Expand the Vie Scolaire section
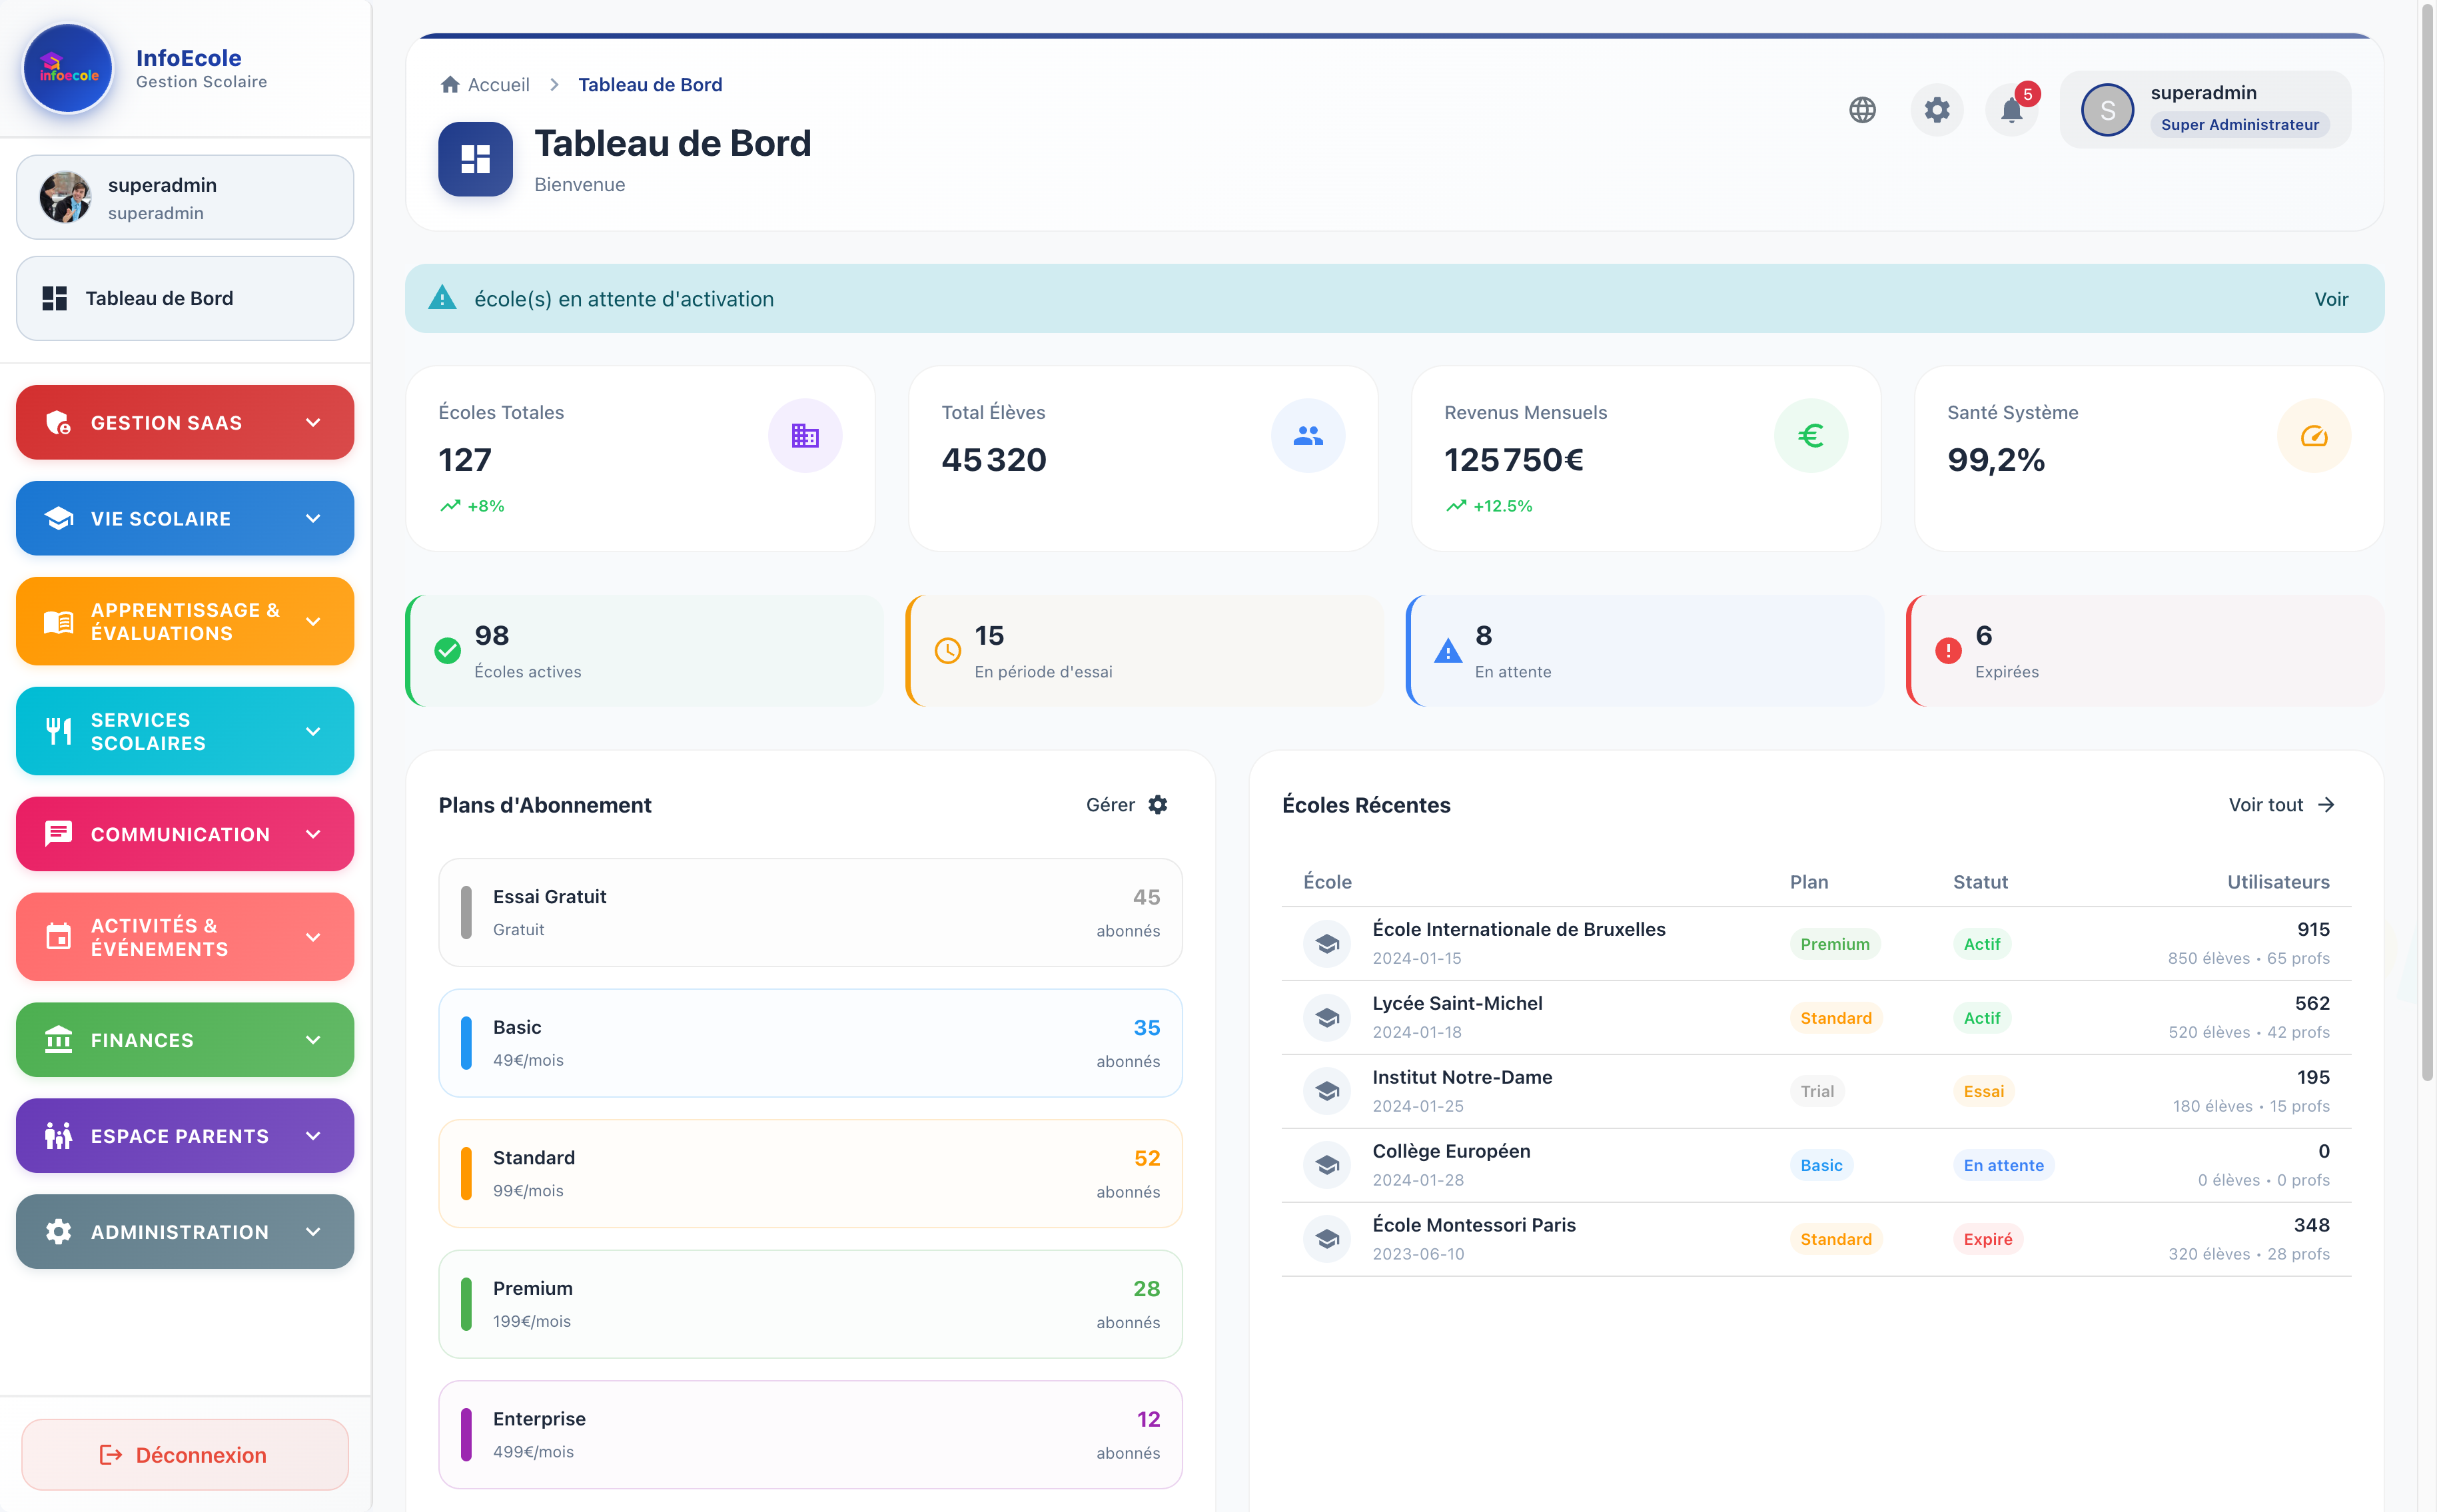Viewport: 2437px width, 1512px height. tap(185, 519)
